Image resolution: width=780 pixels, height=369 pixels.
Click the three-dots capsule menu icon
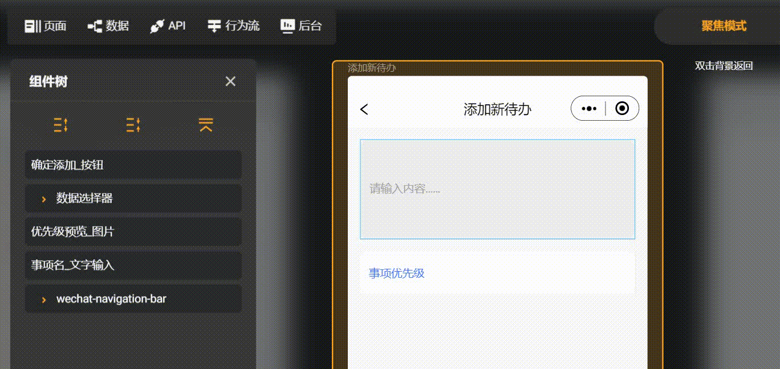tap(588, 109)
